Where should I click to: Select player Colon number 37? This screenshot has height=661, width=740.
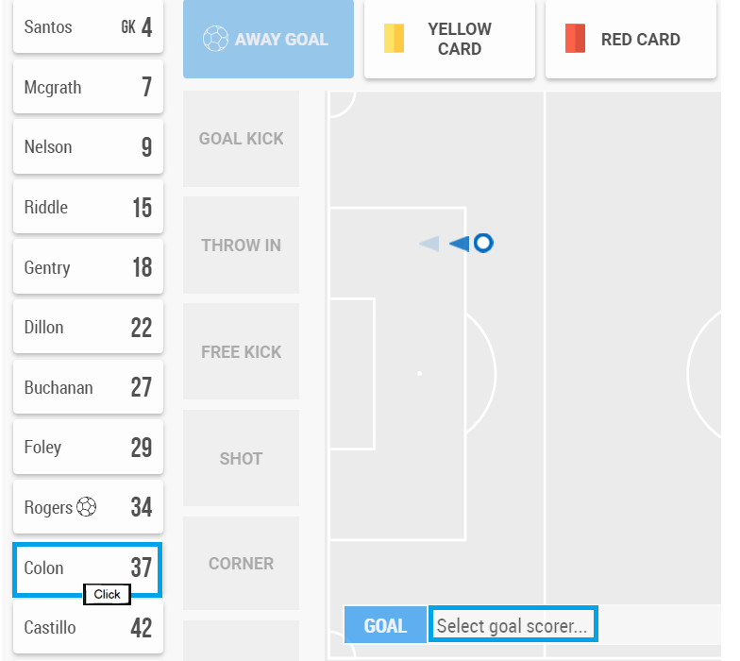point(88,568)
